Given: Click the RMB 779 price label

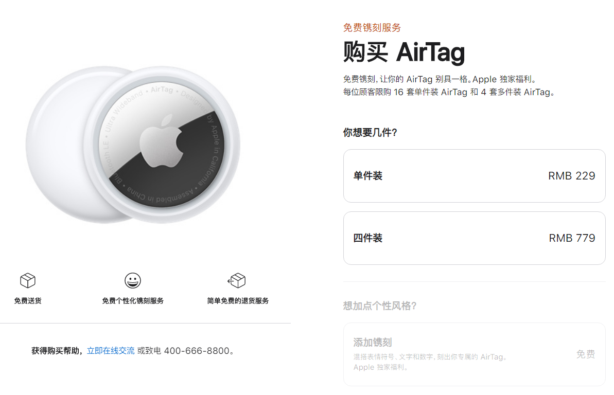Looking at the screenshot, I should coord(571,238).
